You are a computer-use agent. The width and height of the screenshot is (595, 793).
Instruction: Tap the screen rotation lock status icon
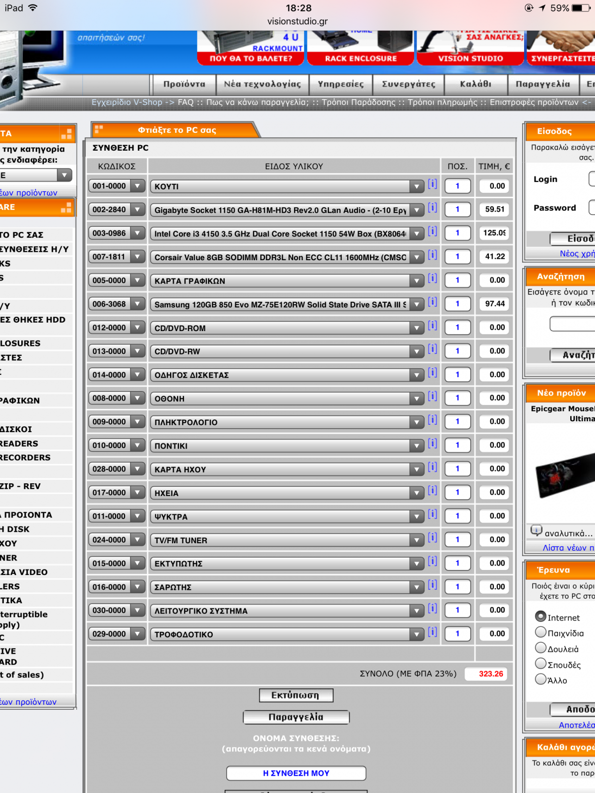coord(529,8)
